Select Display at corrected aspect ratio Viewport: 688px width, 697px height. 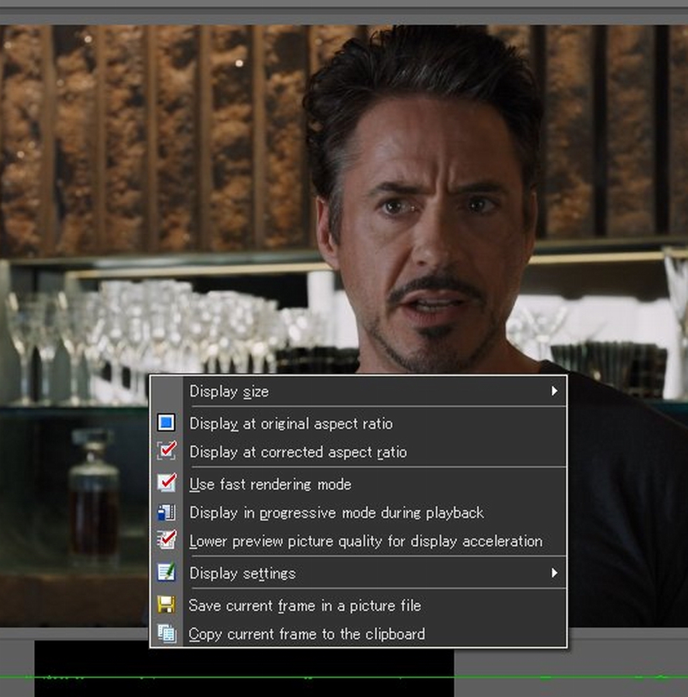[x=358, y=452]
